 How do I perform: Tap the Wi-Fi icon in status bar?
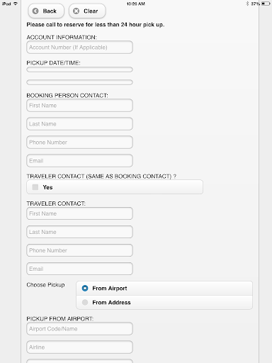tap(16, 4)
